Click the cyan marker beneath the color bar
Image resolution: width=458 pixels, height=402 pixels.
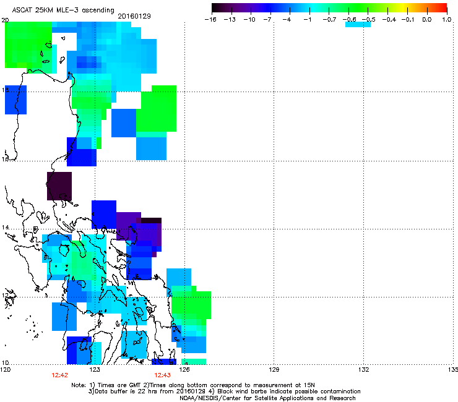358,25
